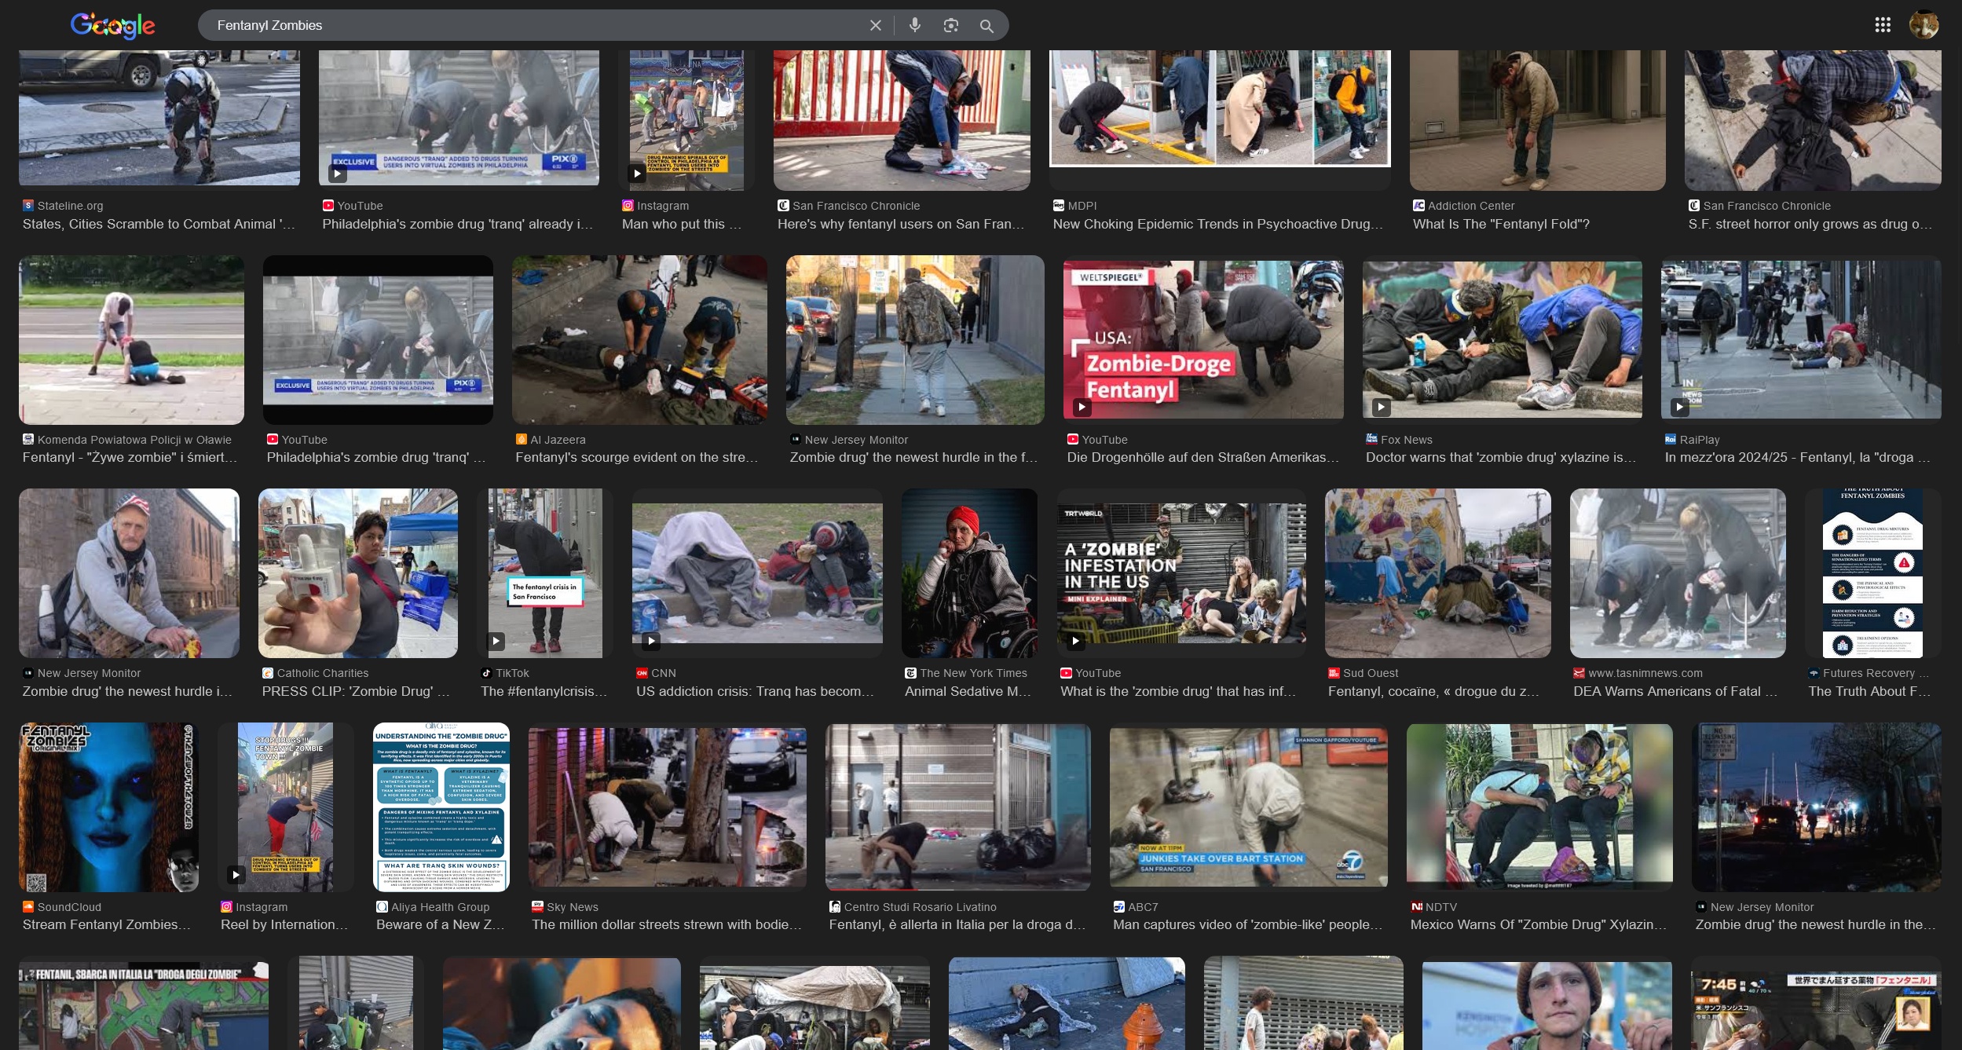Click the magnifying glass search icon
Image resolution: width=1962 pixels, height=1050 pixels.
click(x=986, y=25)
